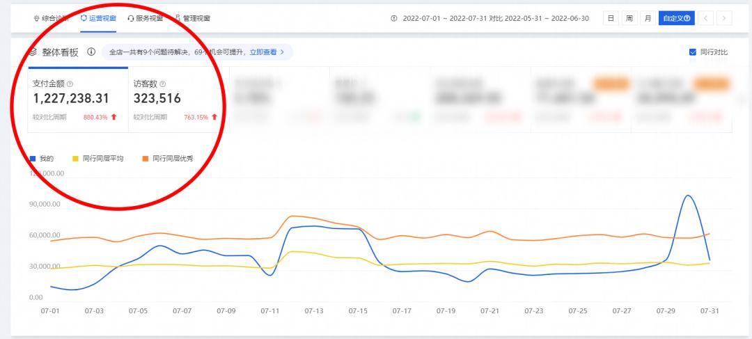The image size is (752, 339).
Task: Select the 访客数 metric card
Action: tap(178, 100)
